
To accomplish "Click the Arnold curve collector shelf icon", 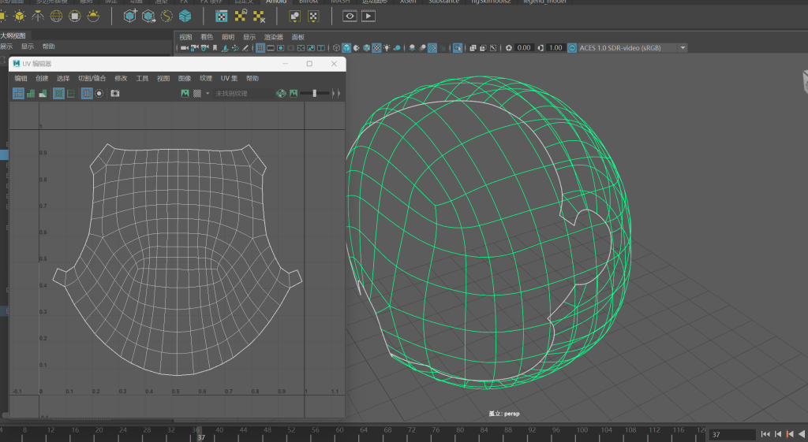I will 166,17.
